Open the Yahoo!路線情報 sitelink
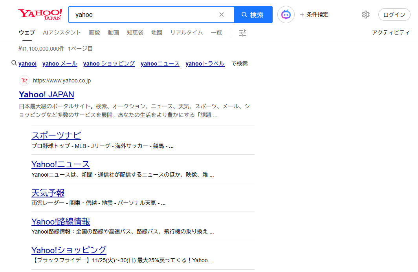The width and height of the screenshot is (418, 272). click(60, 221)
